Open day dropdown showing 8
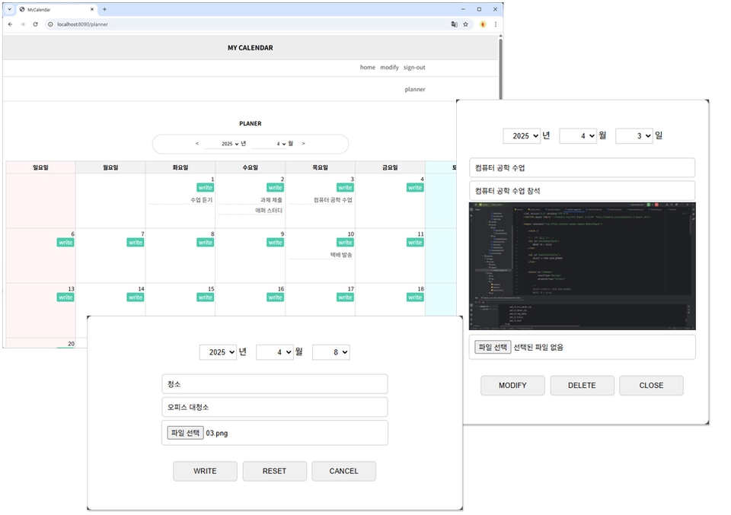This screenshot has width=731, height=515. coord(331,352)
